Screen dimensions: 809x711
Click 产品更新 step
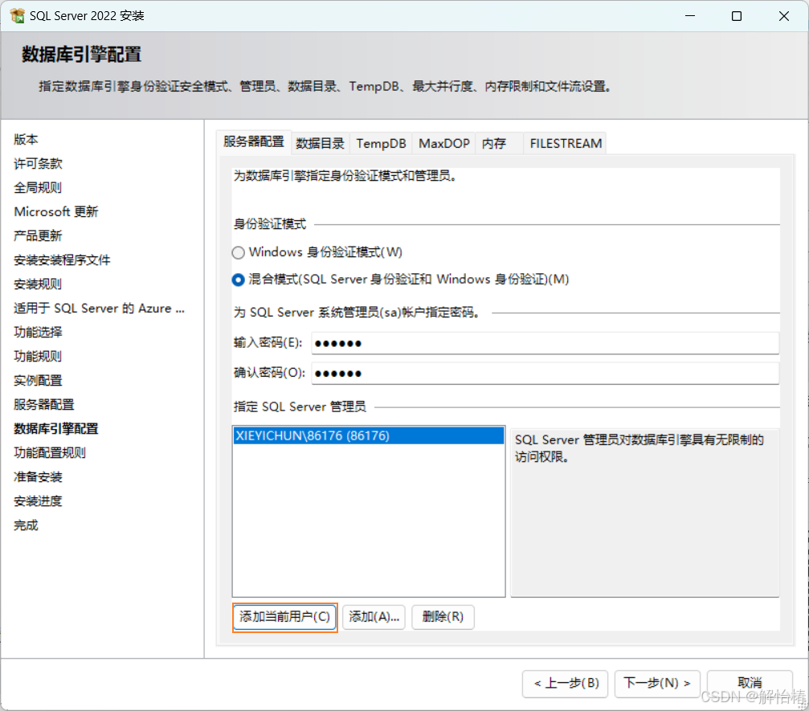[x=38, y=236]
